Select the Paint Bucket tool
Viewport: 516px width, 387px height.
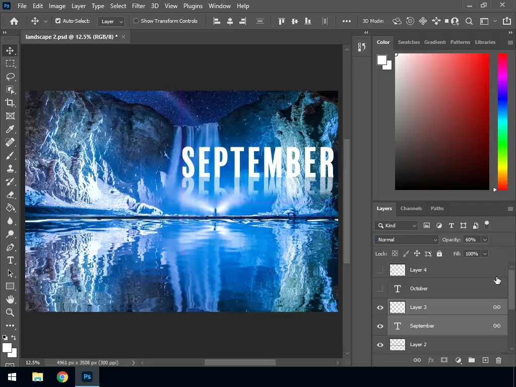pos(10,208)
